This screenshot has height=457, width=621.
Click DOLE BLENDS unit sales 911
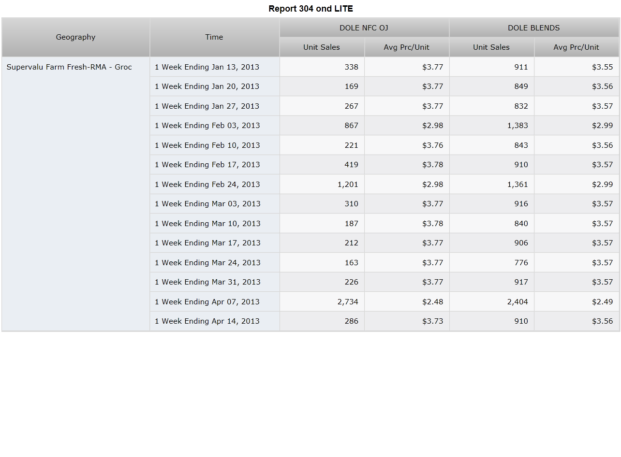492,67
